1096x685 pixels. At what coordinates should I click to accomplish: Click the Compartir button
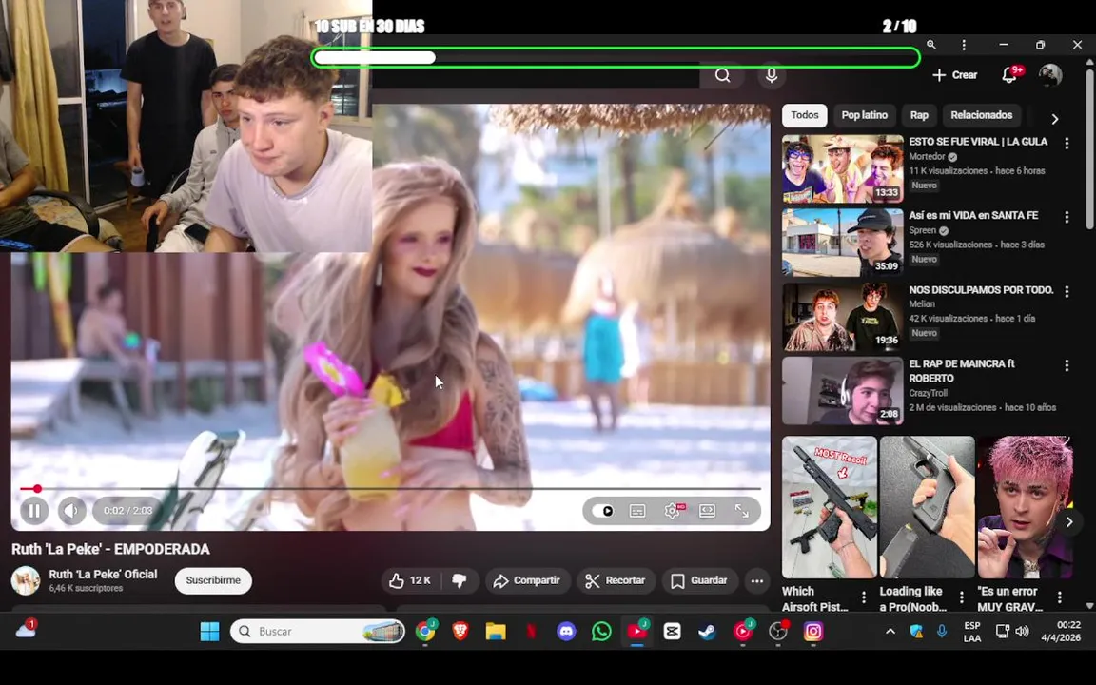pos(528,581)
